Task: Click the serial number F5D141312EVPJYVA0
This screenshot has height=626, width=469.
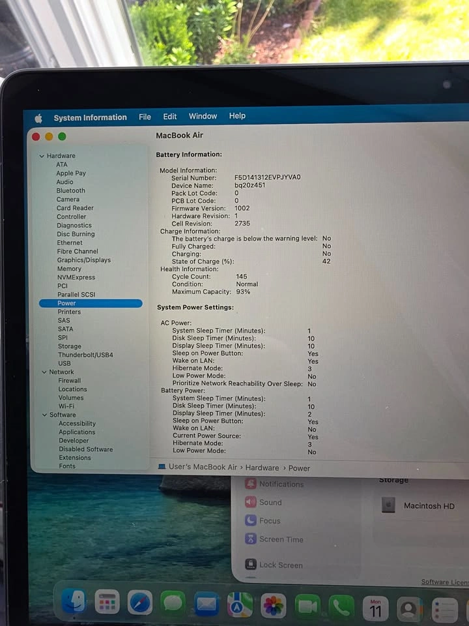Action: point(268,177)
